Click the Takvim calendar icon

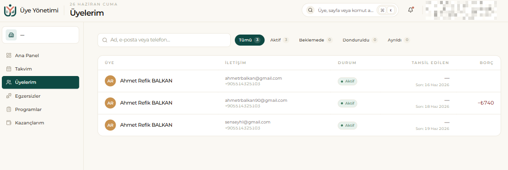[x=9, y=69]
